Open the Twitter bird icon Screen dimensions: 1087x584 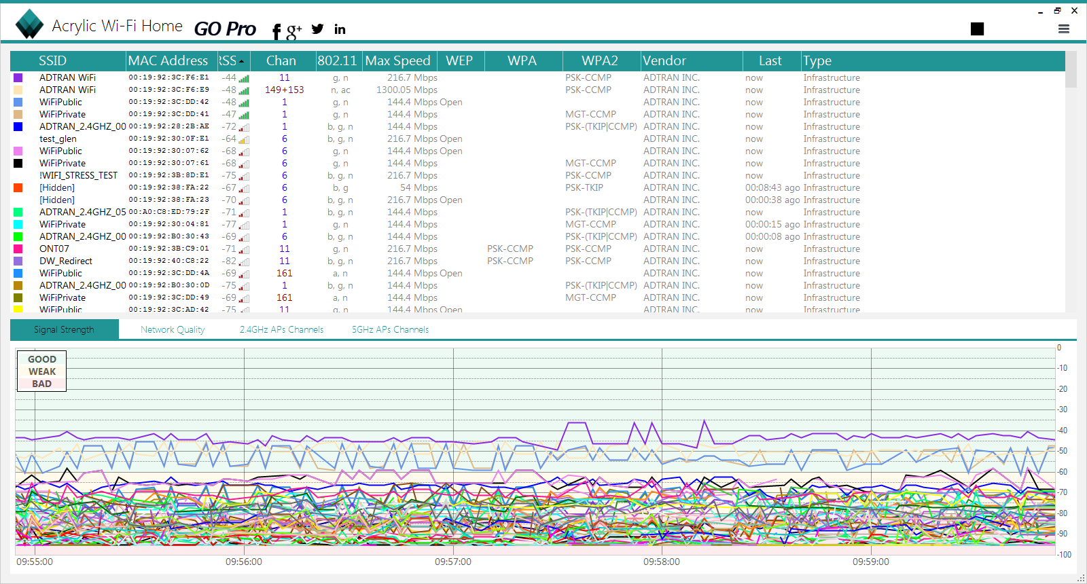317,29
